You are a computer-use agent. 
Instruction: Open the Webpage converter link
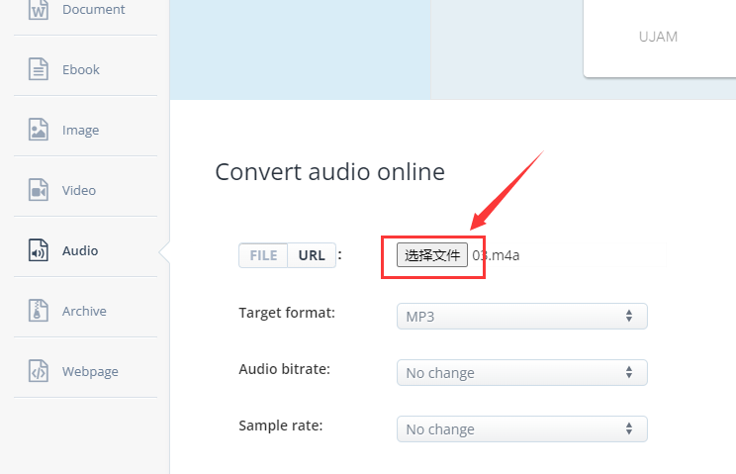pyautogui.click(x=90, y=372)
